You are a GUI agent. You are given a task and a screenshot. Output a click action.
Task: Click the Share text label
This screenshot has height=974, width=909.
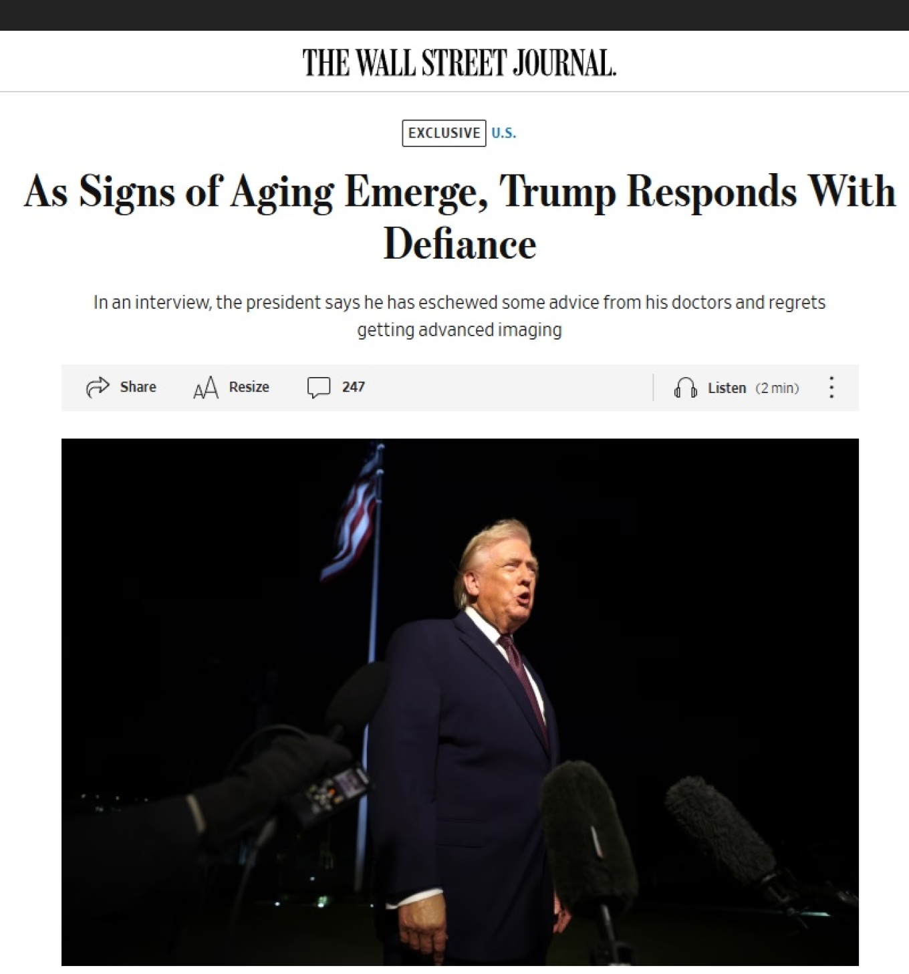(x=138, y=387)
